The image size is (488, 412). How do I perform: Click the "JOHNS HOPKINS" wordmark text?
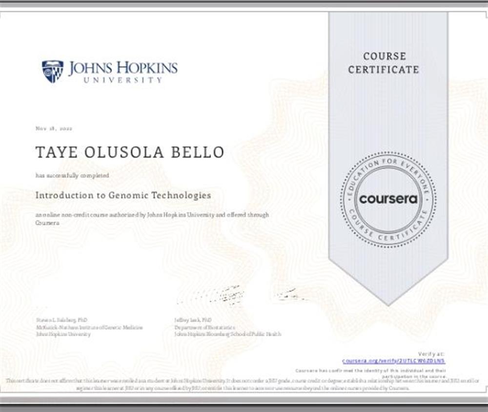[x=123, y=68]
